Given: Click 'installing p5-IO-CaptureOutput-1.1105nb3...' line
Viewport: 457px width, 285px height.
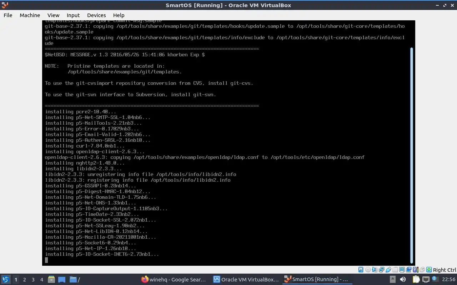Looking at the screenshot, I should tap(106, 208).
